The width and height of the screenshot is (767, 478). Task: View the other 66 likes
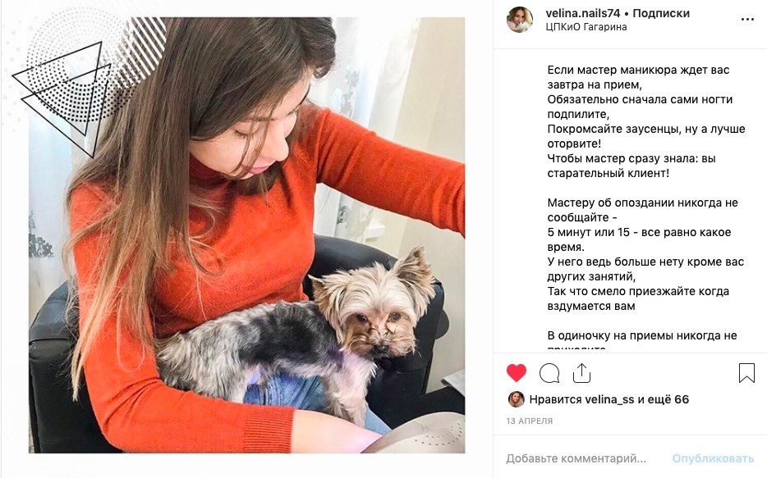[668, 399]
